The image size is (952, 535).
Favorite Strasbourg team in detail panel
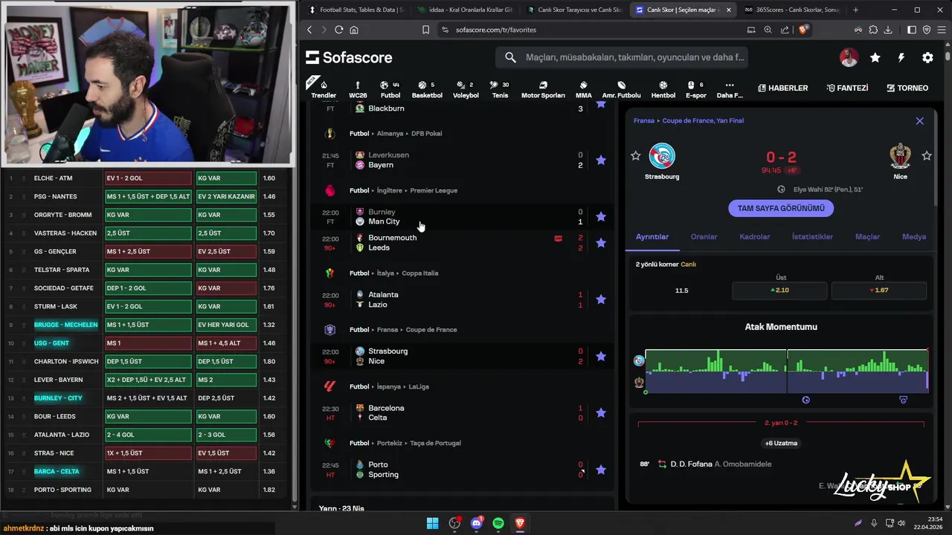(x=635, y=155)
